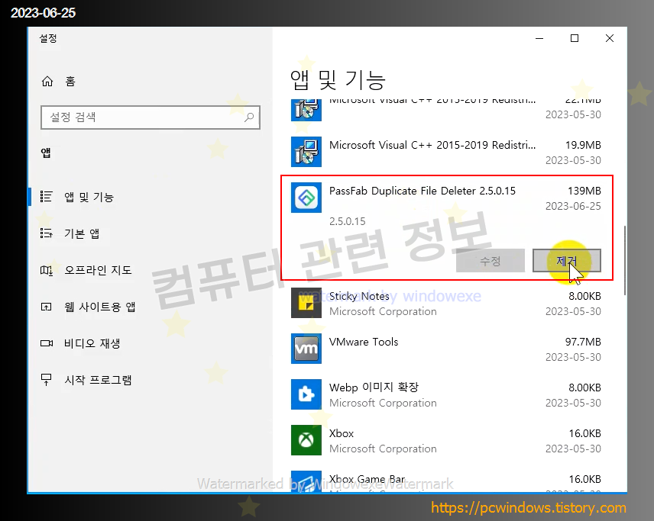The height and width of the screenshot is (521, 654).
Task: Click the Xbox app icon
Action: point(306,440)
